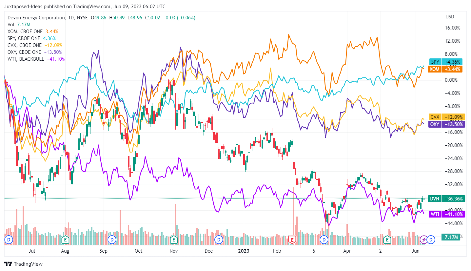This screenshot has height=271, width=471.
Task: Click the dividend D marker after Sep
Action: pos(112,240)
